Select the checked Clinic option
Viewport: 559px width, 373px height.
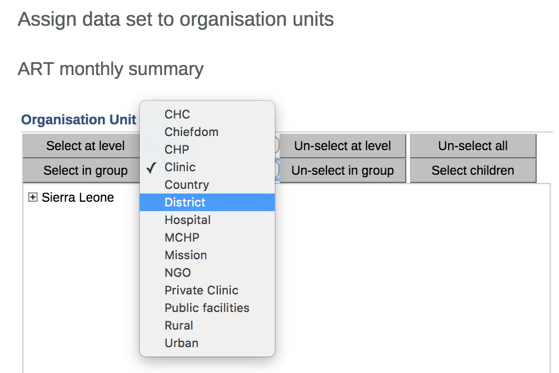tap(180, 167)
